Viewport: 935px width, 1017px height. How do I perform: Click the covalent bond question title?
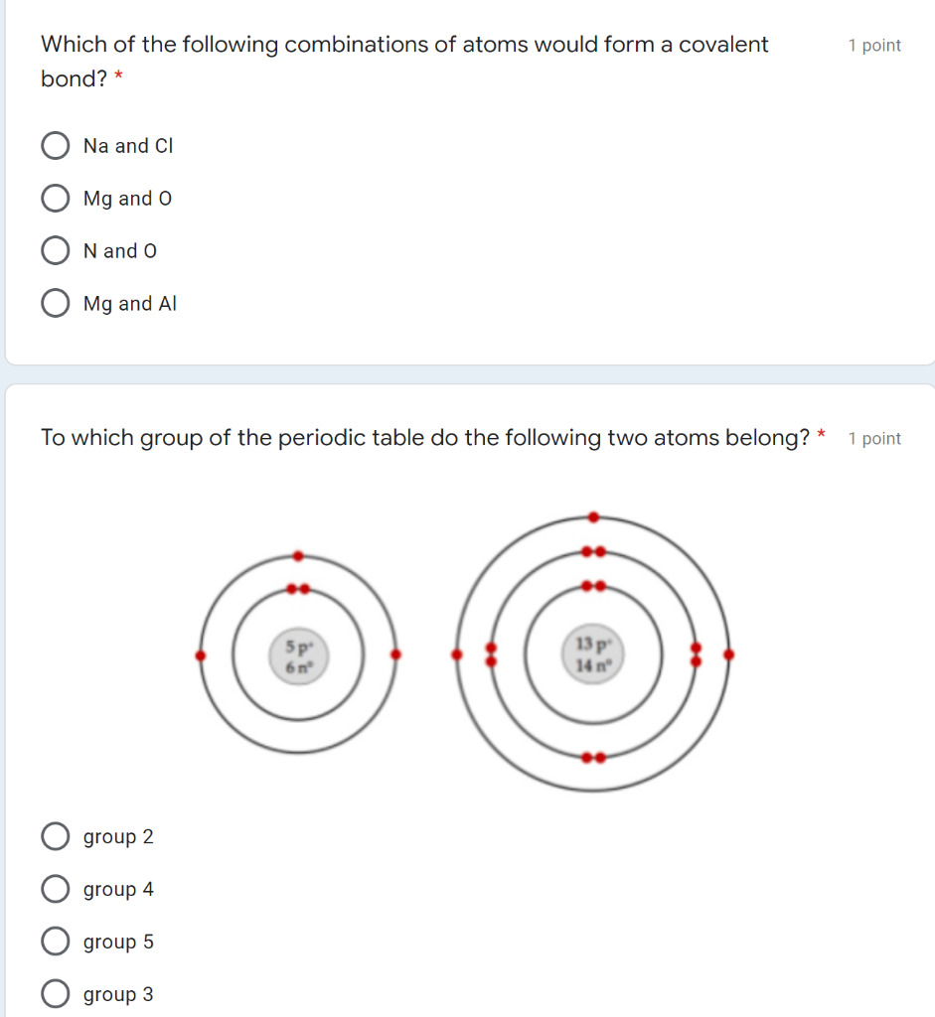coord(404,44)
